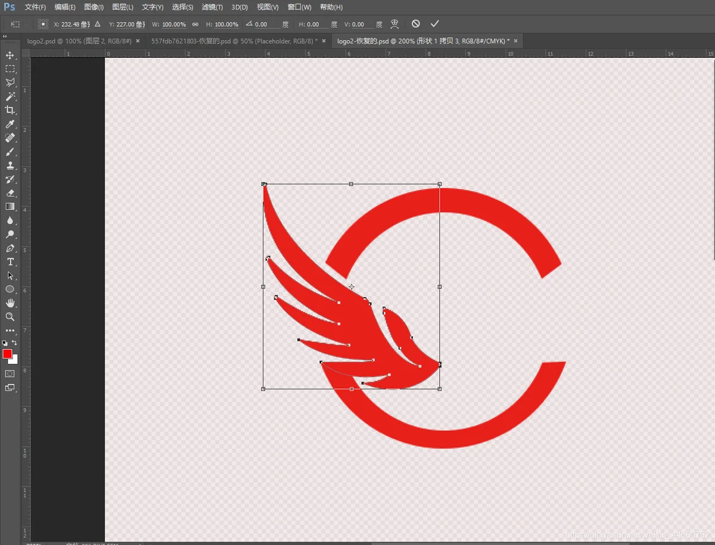Screen dimensions: 715x545
Task: Select the History Brush tool
Action: (10, 179)
